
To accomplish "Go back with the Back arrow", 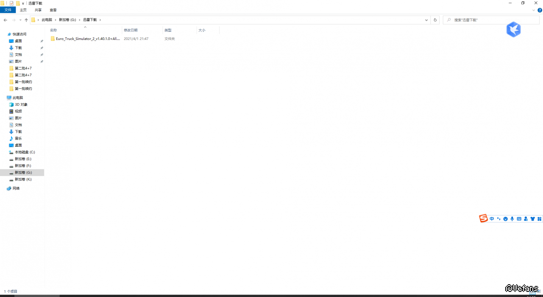I will pos(5,20).
